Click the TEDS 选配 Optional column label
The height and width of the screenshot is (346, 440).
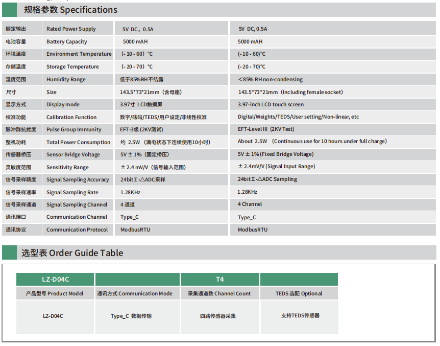point(299,293)
